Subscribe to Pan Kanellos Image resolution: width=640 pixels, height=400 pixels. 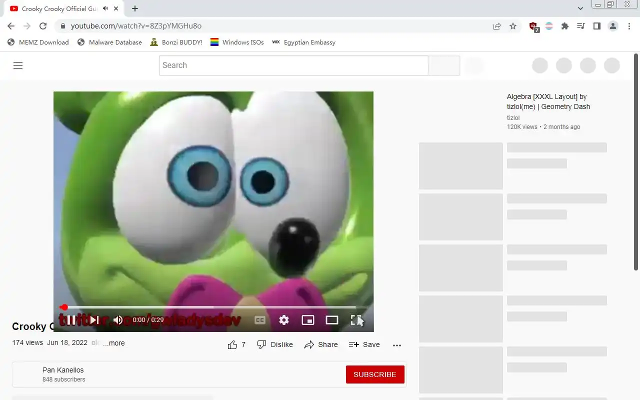pyautogui.click(x=375, y=374)
